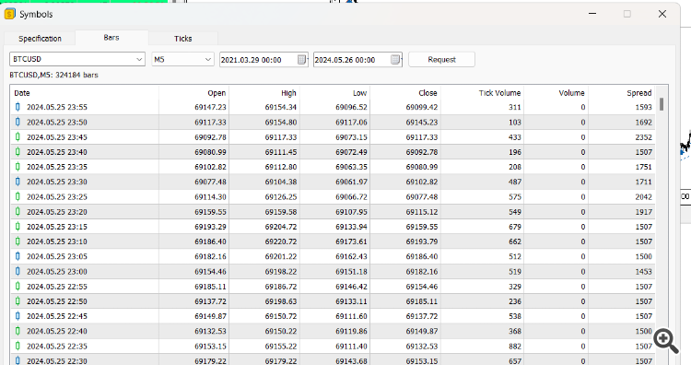Screen dimensions: 691x365
Task: Click candle icon of 2024.05.25 22:55 row
Action: point(18,286)
